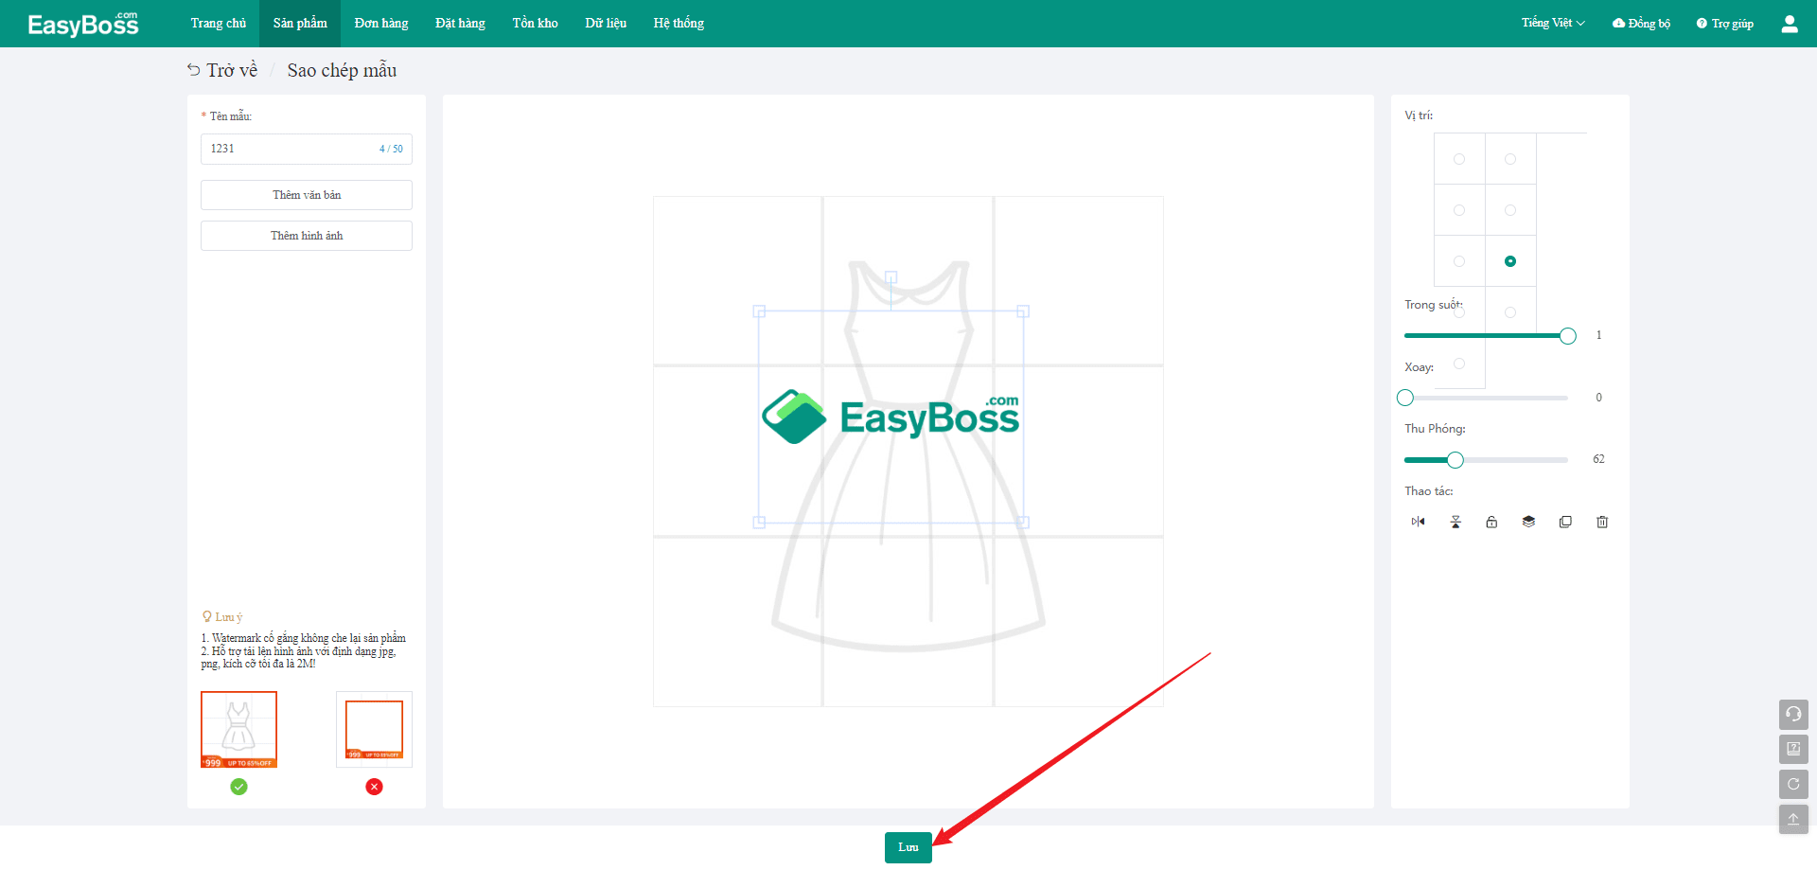Click the bottom-left resize handle of watermark
The image size is (1817, 870).
[759, 522]
